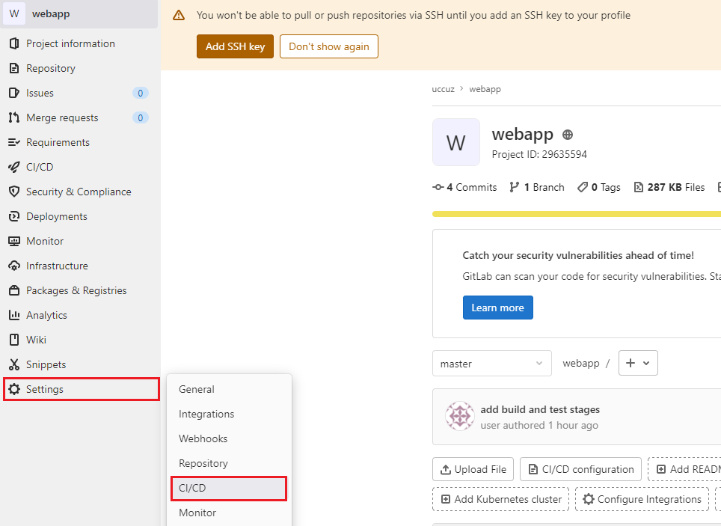
Task: Open the master branch dropdown
Action: coord(491,364)
